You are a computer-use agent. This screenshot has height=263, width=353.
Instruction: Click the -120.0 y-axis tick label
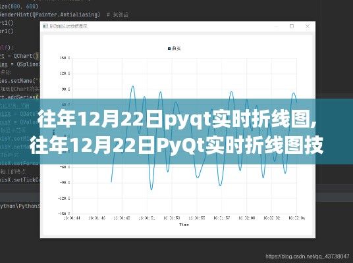point(64,199)
